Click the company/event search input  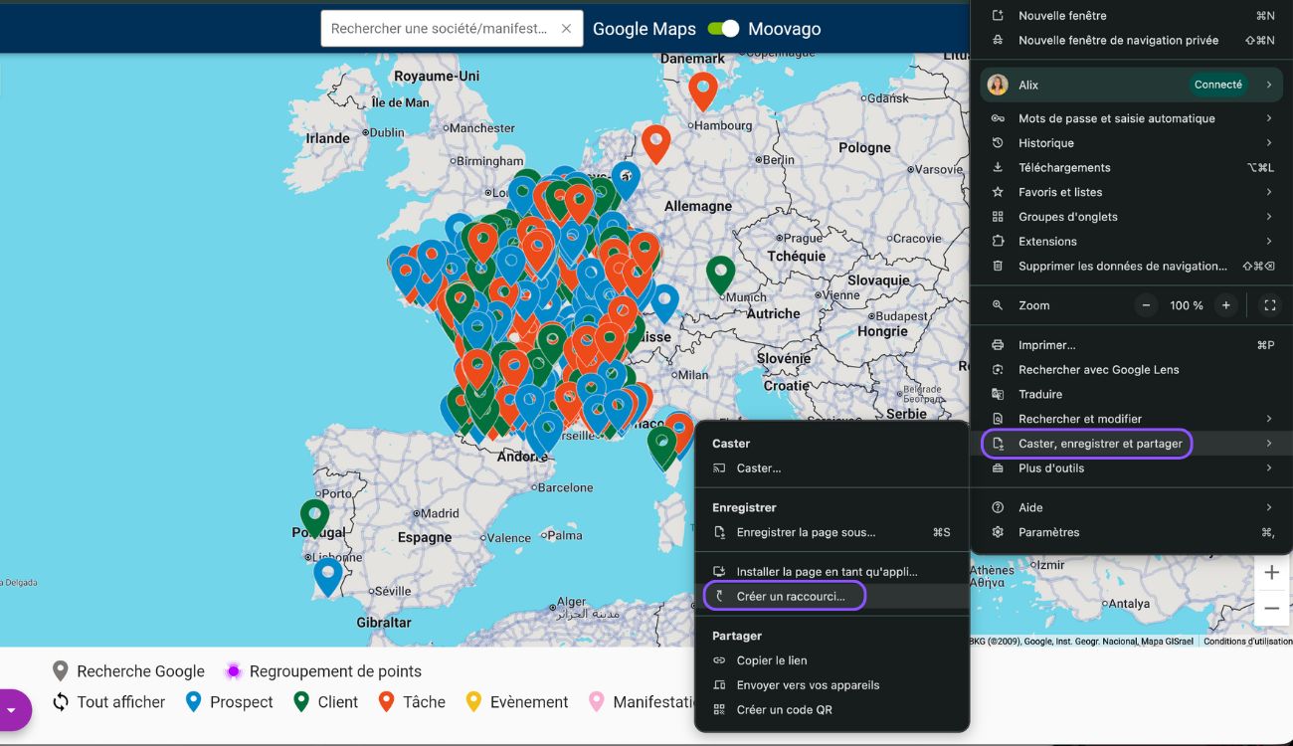coord(440,29)
